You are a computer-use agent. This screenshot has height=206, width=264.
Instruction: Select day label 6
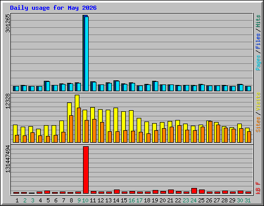pyautogui.click(x=56, y=200)
